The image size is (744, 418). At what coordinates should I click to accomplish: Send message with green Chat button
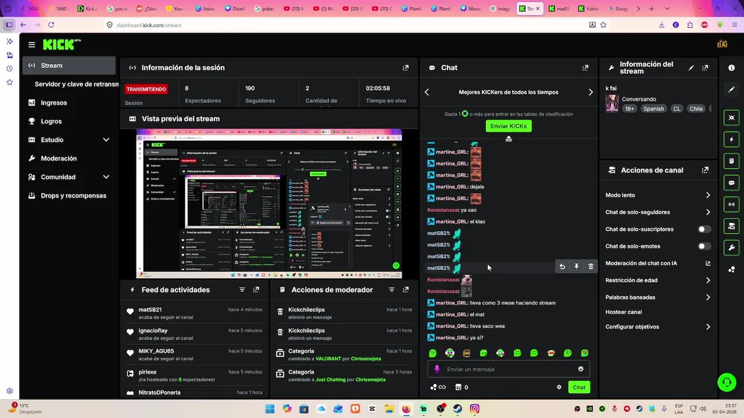click(x=579, y=387)
